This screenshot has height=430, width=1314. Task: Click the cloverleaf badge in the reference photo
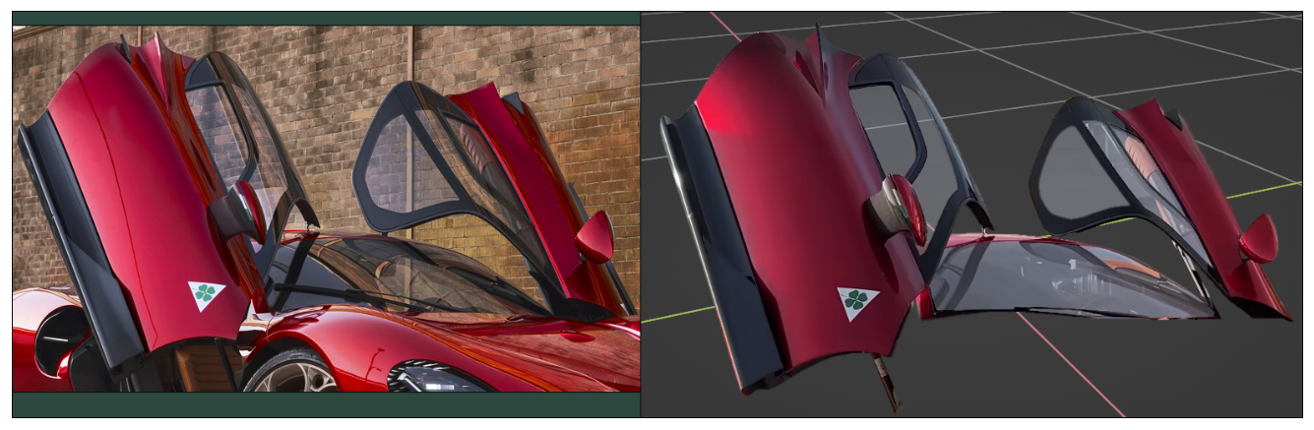pos(206,294)
